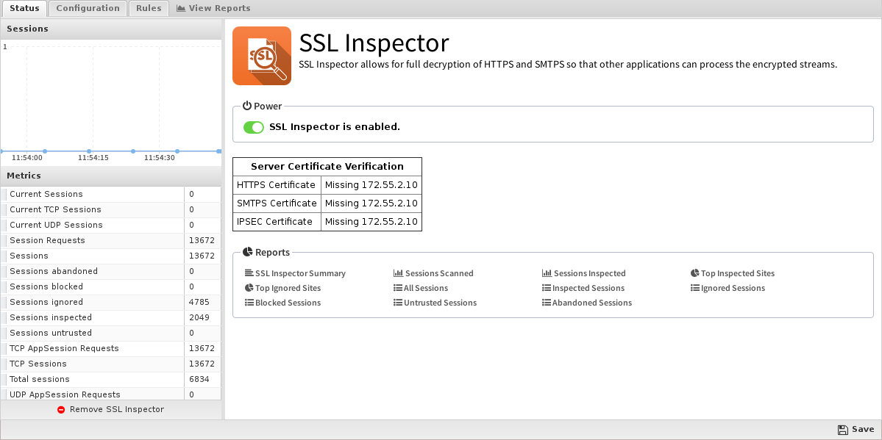Open the Top Inspected Sites pie report
882x440 pixels.
pyautogui.click(x=733, y=273)
